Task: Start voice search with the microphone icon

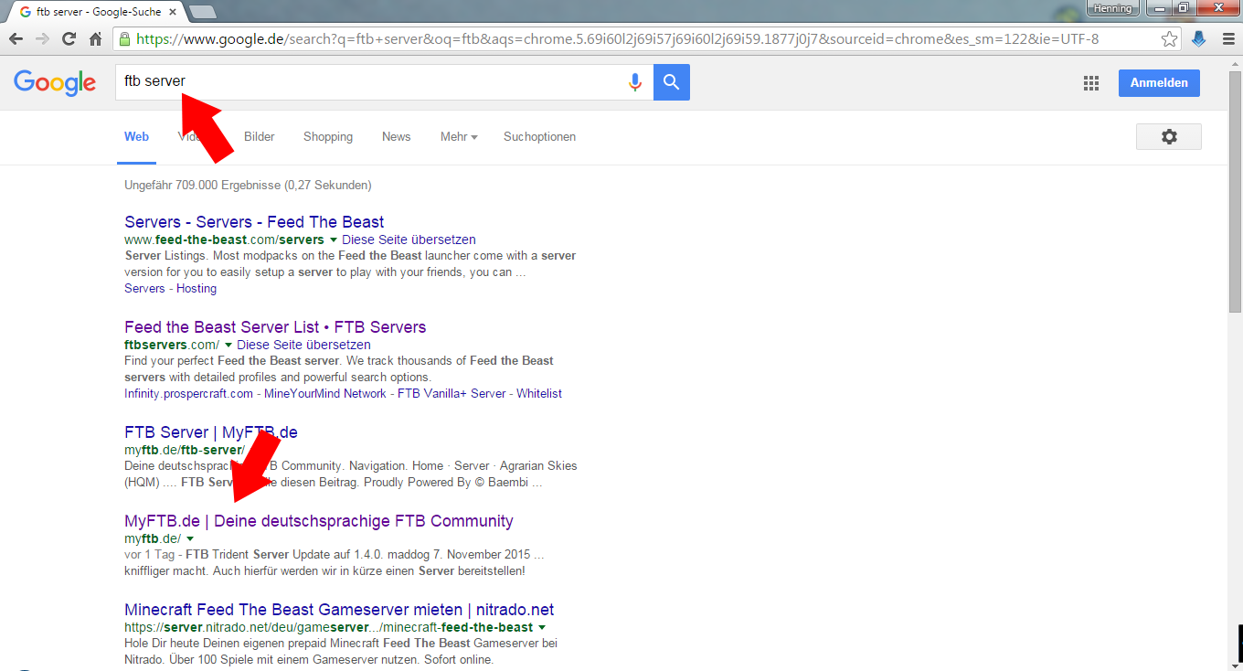Action: (635, 82)
